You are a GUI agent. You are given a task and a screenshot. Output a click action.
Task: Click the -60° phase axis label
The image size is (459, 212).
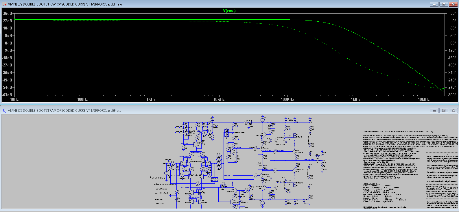click(452, 36)
